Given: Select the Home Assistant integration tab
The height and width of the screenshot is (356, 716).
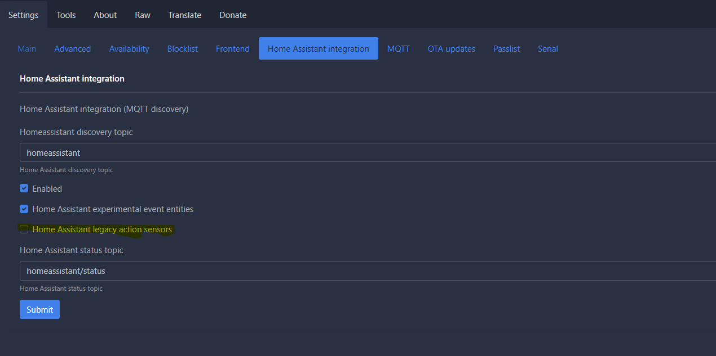Looking at the screenshot, I should click(319, 48).
